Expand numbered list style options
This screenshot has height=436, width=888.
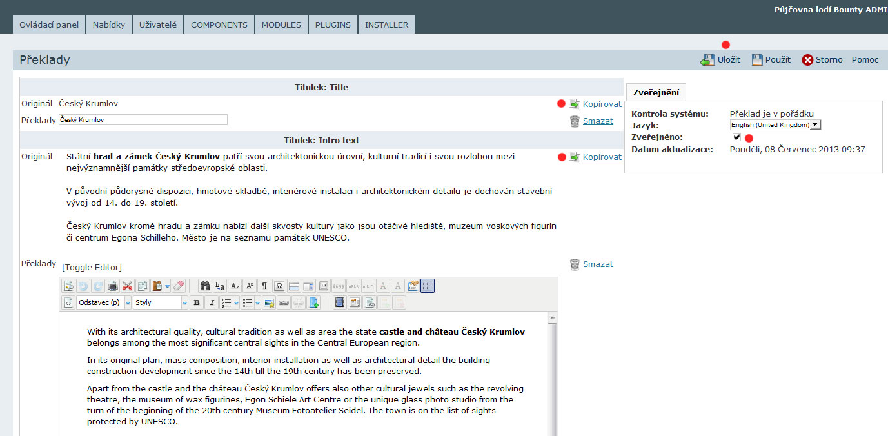pos(236,302)
